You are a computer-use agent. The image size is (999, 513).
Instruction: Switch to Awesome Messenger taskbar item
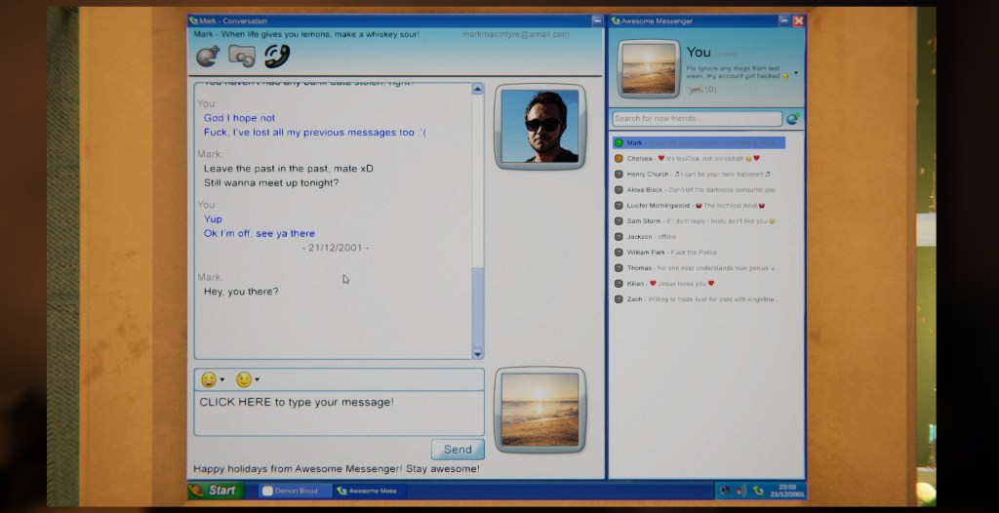click(370, 491)
